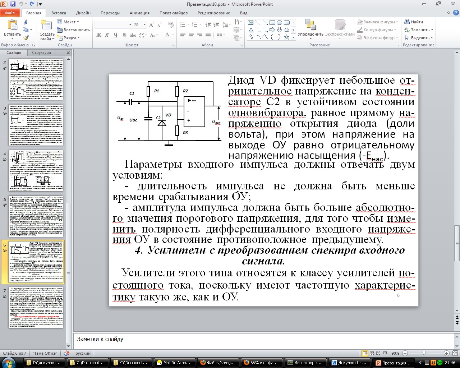Click the Найти button

tap(414, 22)
